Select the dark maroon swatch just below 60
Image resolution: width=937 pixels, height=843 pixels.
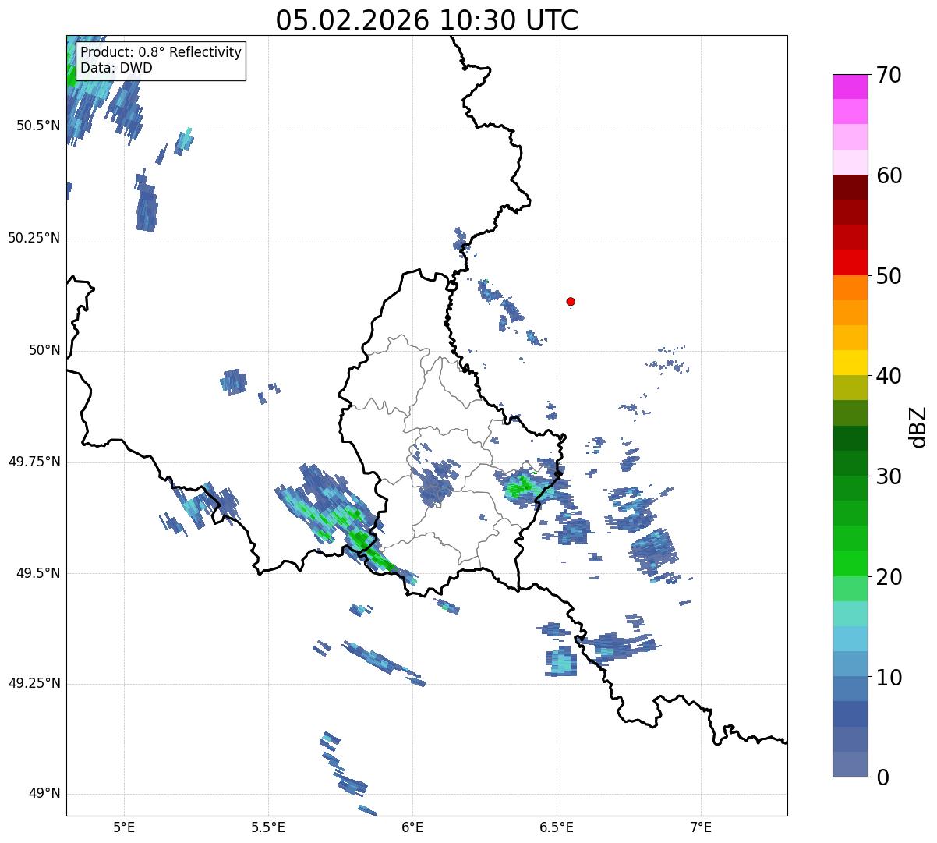(x=850, y=187)
